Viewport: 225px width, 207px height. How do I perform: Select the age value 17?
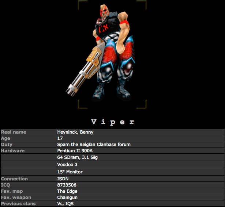(60, 138)
